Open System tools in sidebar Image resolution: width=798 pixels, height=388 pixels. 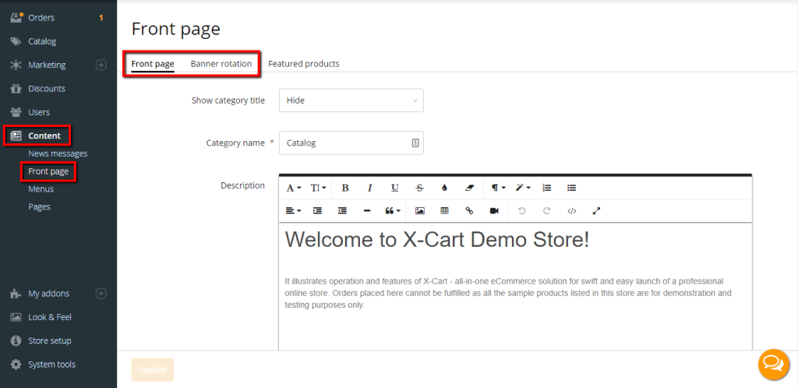52,365
